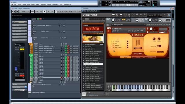185x104 pixels.
Task: Select the Cubase mute X tool
Action: [x=69, y=12]
